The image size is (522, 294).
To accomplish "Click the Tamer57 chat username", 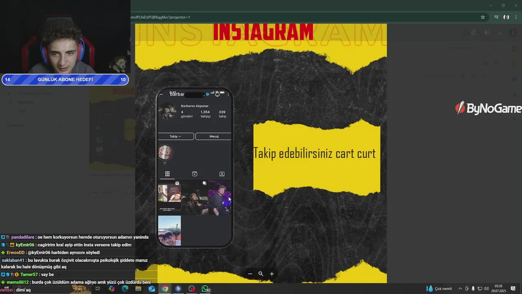I will point(29,275).
